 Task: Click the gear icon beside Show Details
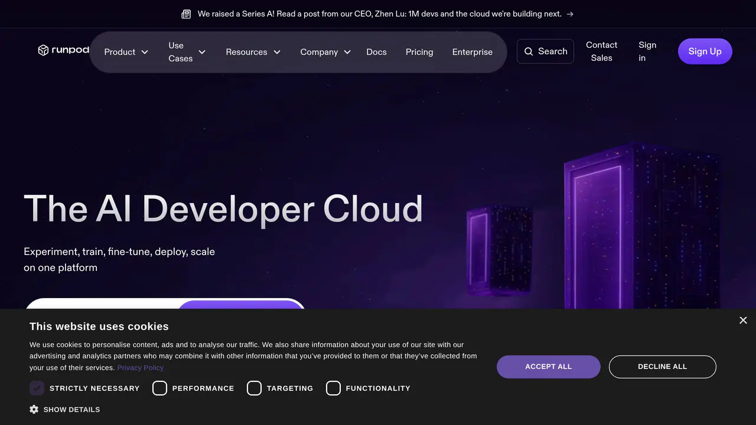pos(34,409)
